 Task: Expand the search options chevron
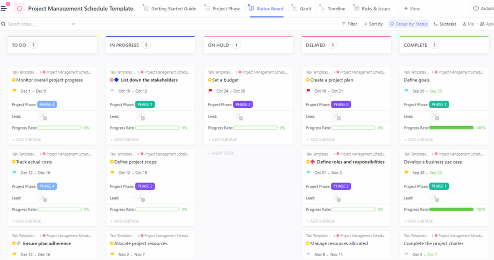[74, 24]
